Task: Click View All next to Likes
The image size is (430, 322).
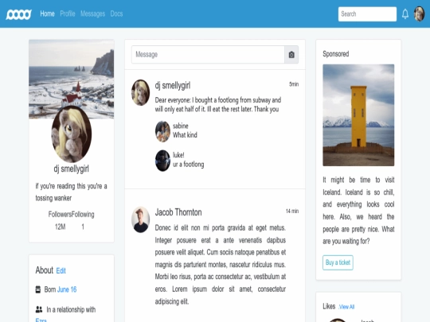Action: (x=346, y=307)
